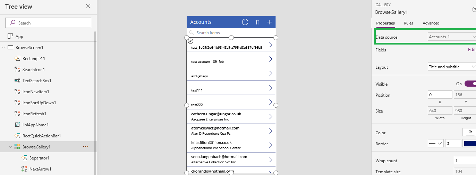The image size is (476, 175).
Task: Click the arrow beside Alternative Collection Svc Inc
Action: point(271,159)
